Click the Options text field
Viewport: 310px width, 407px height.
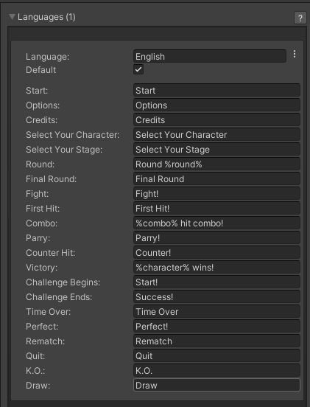pos(216,105)
